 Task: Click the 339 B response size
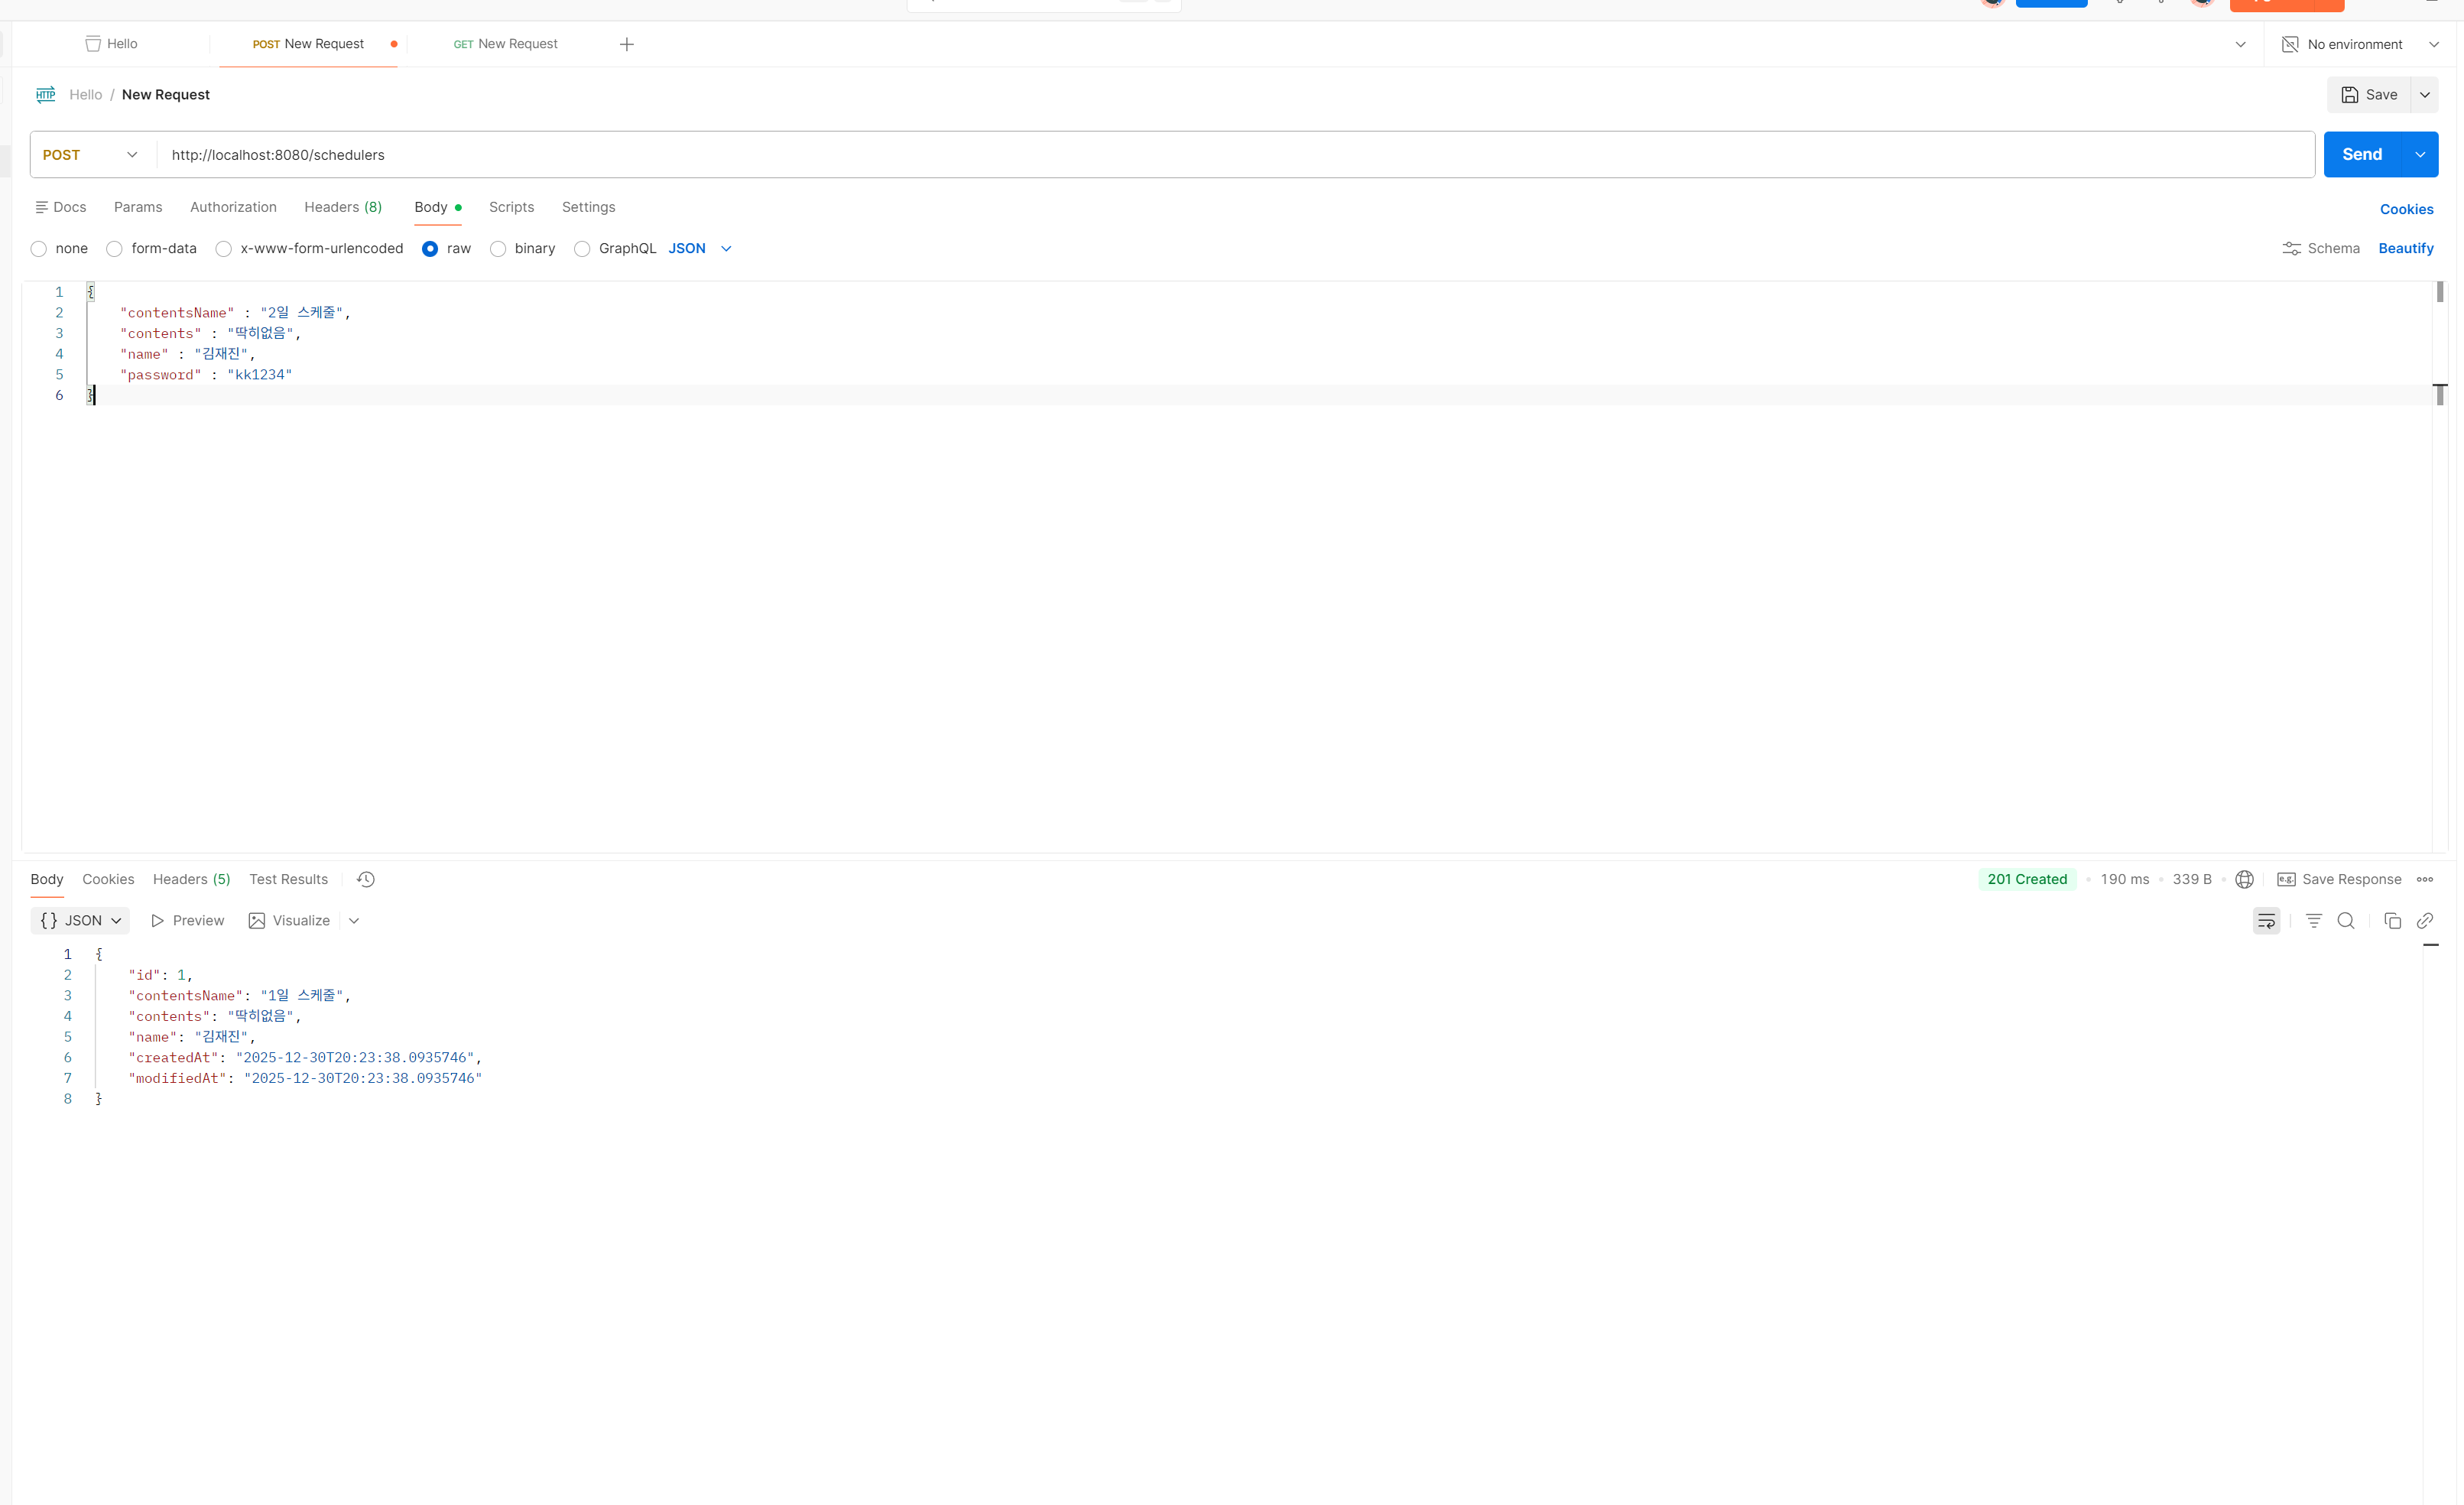click(2191, 879)
